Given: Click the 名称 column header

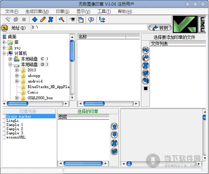Looking at the screenshot, I should tap(101, 37).
